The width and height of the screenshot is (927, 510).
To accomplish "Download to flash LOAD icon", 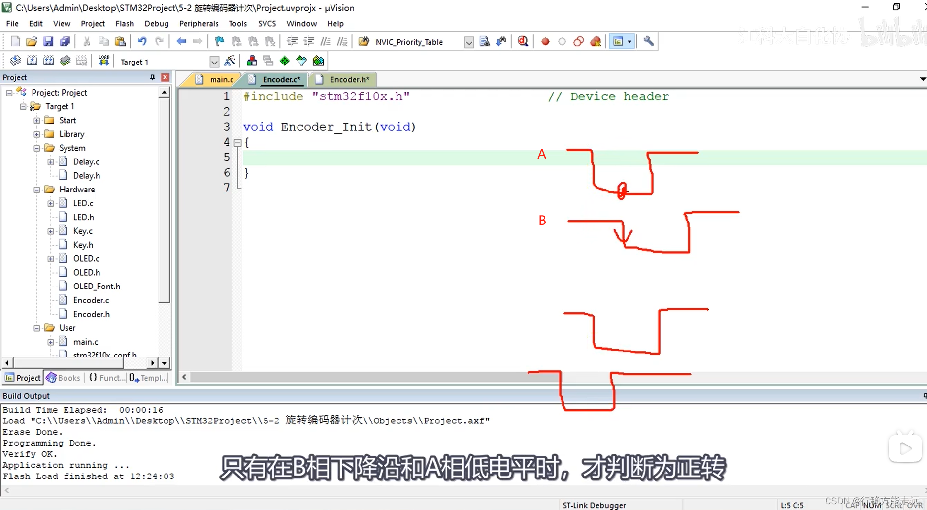I will 104,61.
